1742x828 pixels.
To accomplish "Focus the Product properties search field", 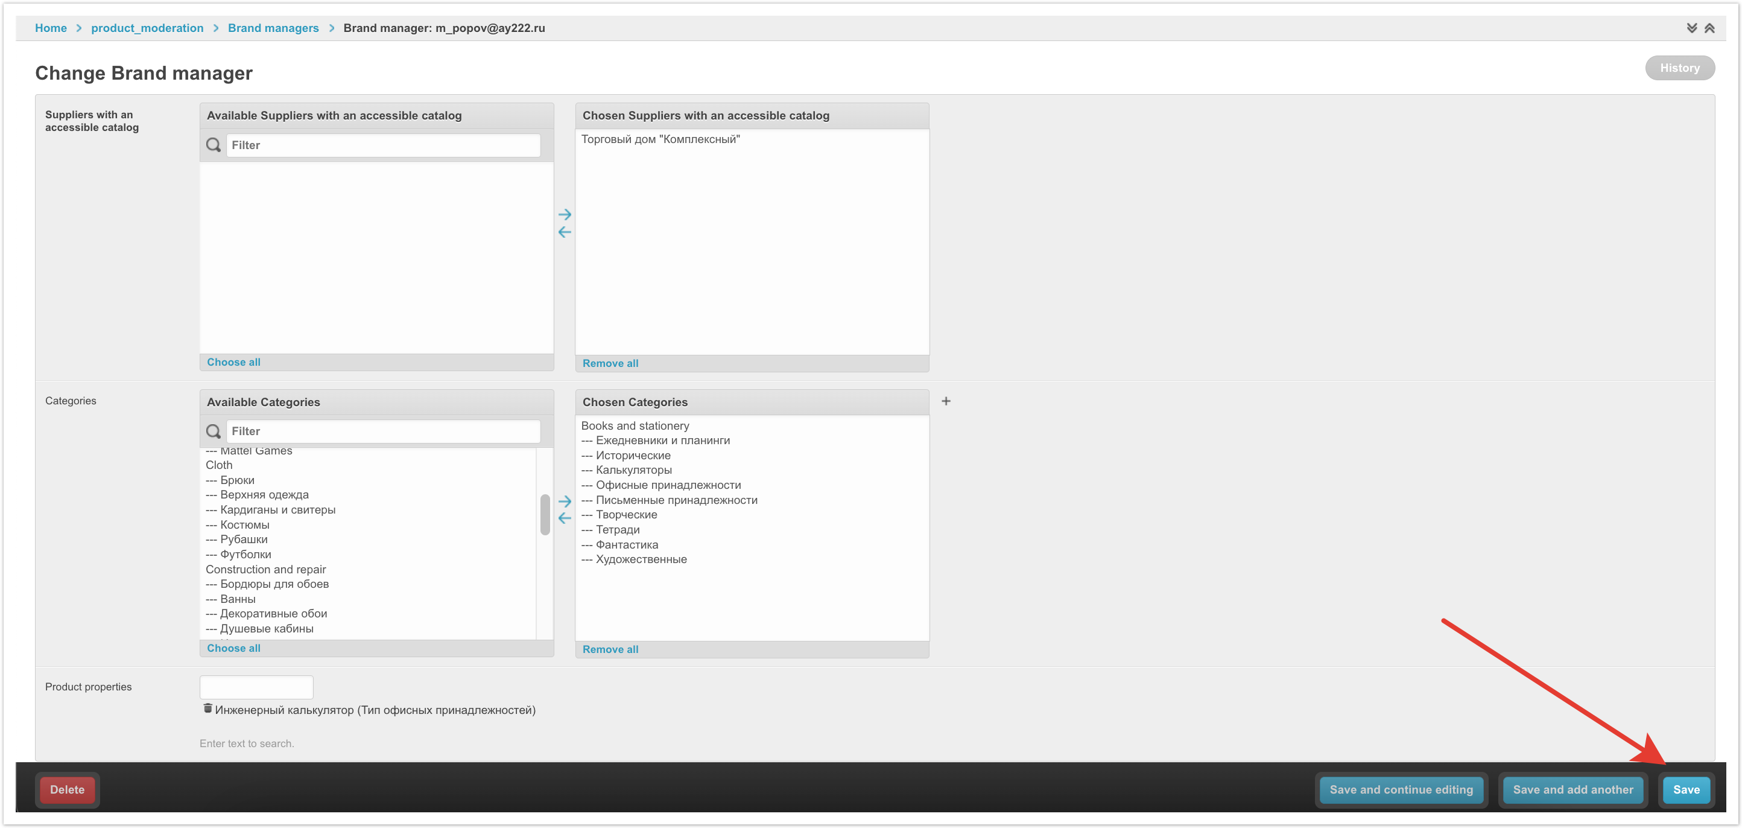I will click(x=256, y=687).
